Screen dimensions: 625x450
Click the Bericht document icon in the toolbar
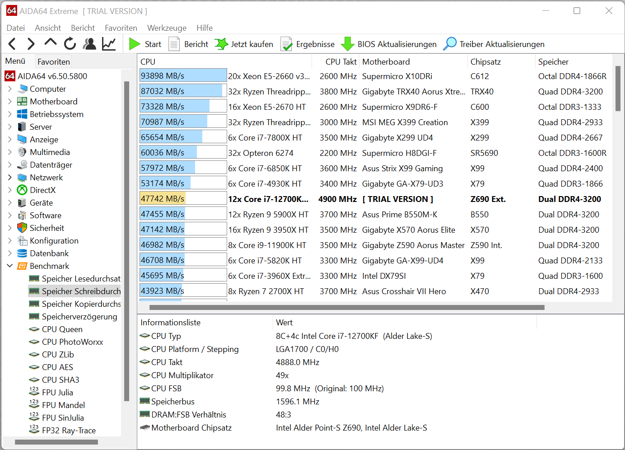click(x=174, y=44)
